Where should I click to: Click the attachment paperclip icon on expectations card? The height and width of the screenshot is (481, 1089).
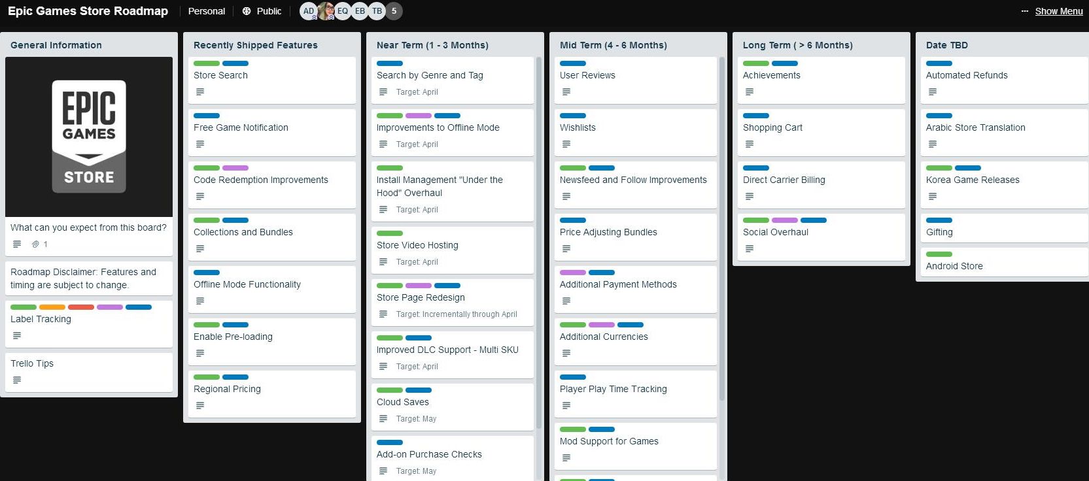(x=35, y=244)
